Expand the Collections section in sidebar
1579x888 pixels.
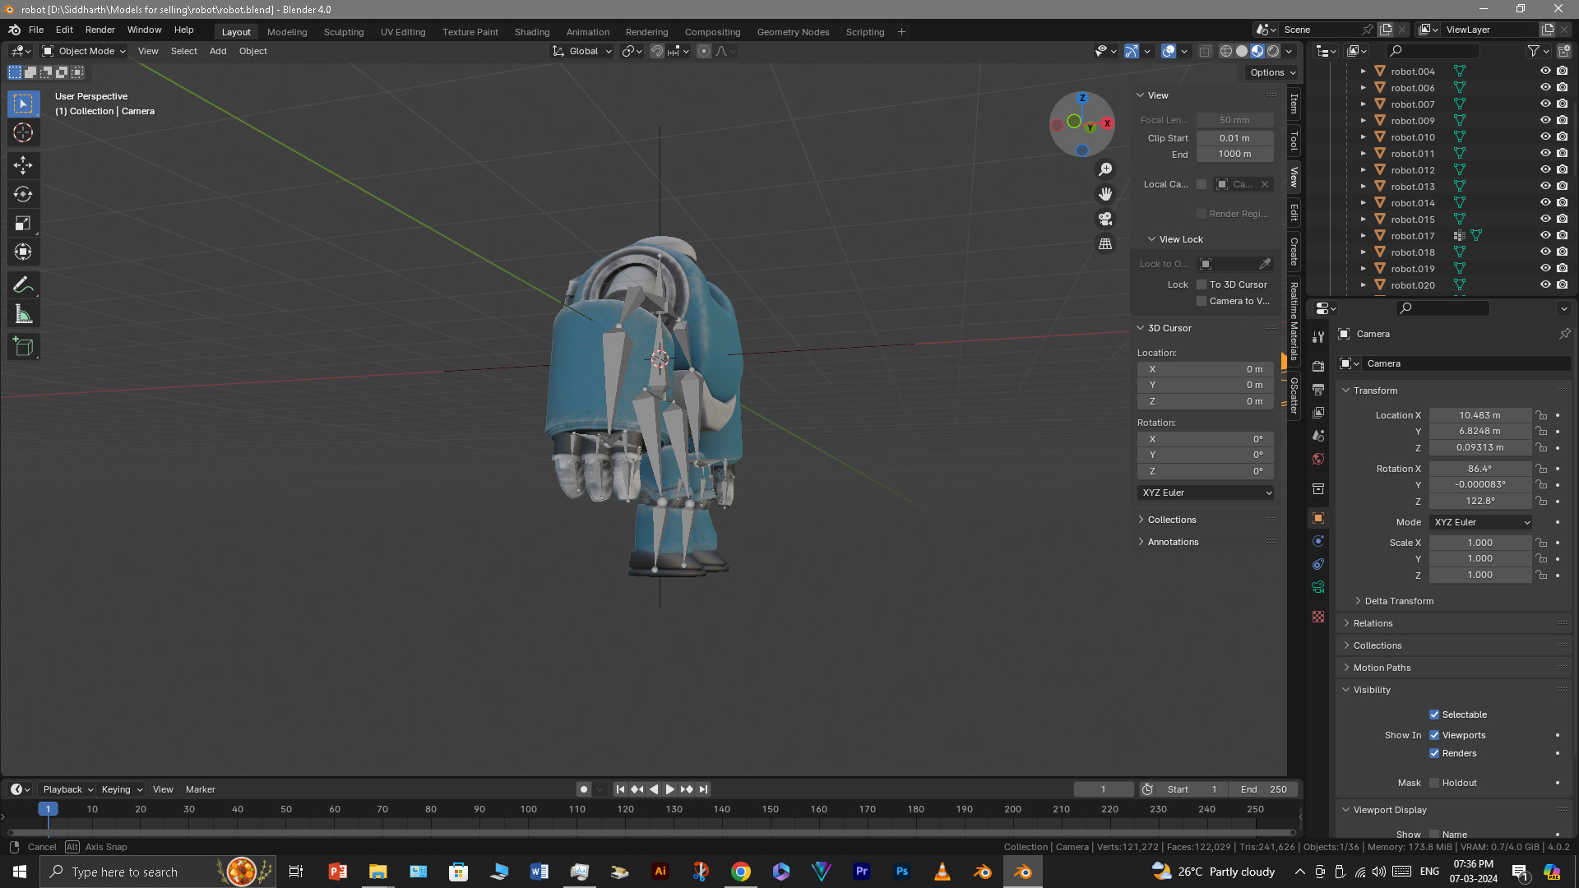pyautogui.click(x=1171, y=520)
